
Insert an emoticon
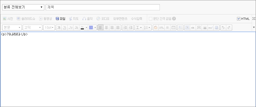156,27
